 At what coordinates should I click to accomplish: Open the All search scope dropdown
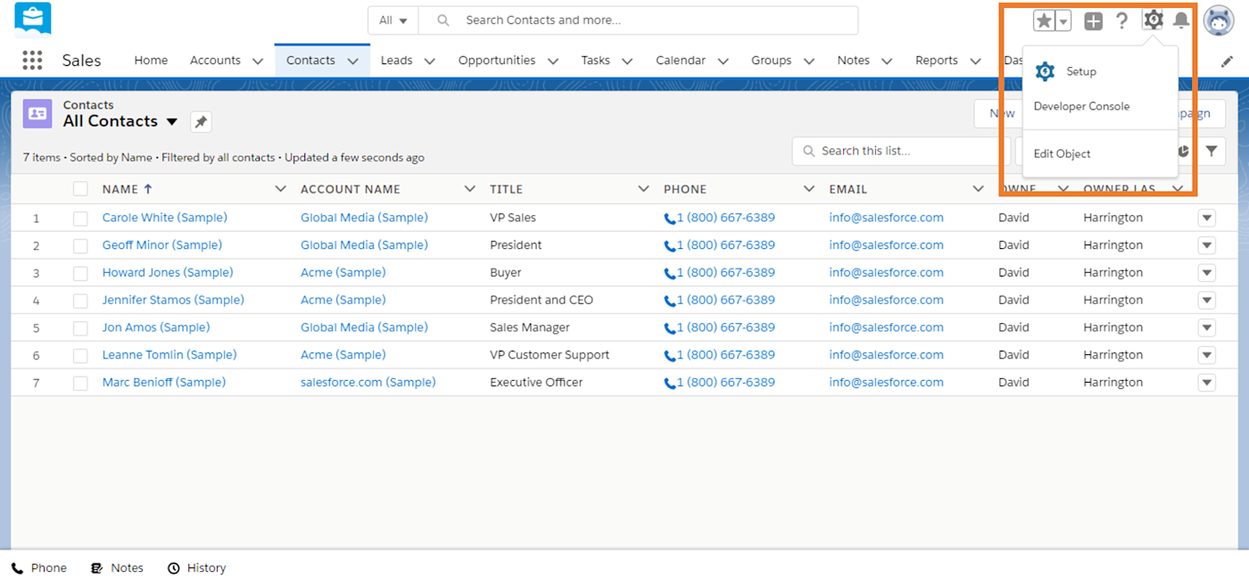[393, 21]
